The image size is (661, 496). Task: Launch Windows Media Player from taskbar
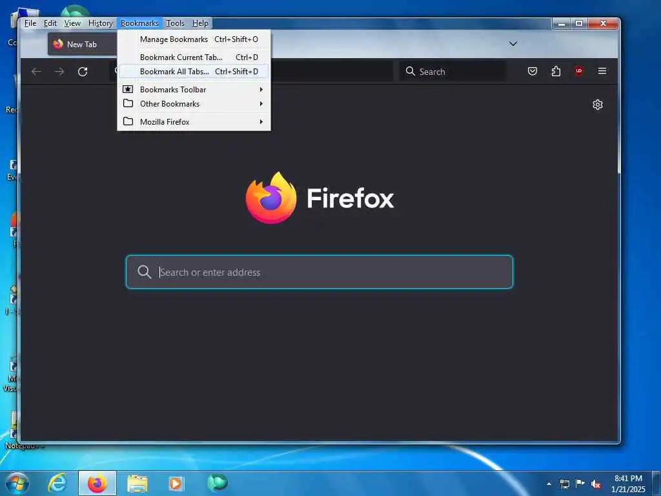pyautogui.click(x=176, y=483)
